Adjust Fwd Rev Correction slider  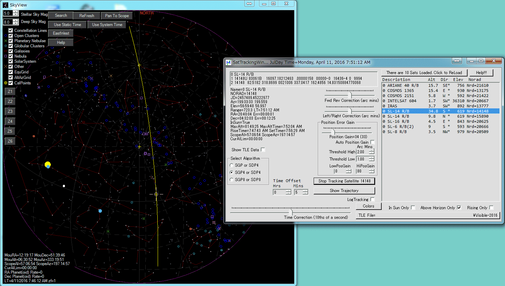coord(350,95)
